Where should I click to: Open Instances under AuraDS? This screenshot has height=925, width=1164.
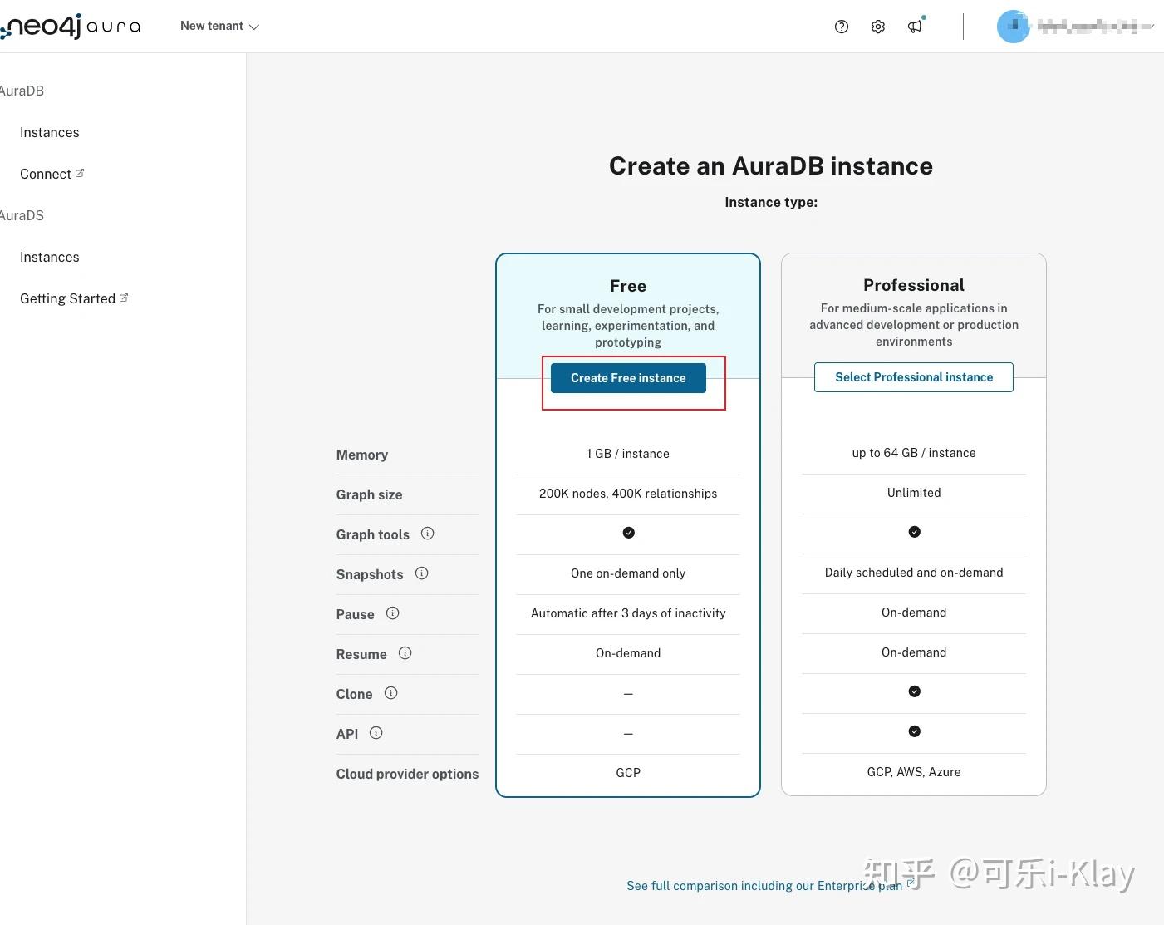[49, 257]
